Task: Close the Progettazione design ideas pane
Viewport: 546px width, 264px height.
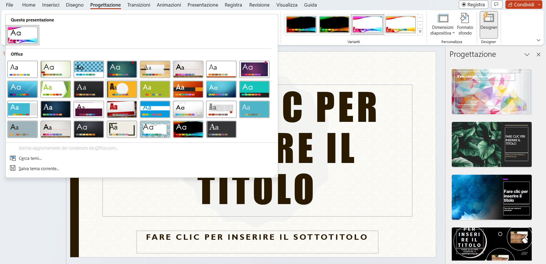Action: click(x=539, y=54)
